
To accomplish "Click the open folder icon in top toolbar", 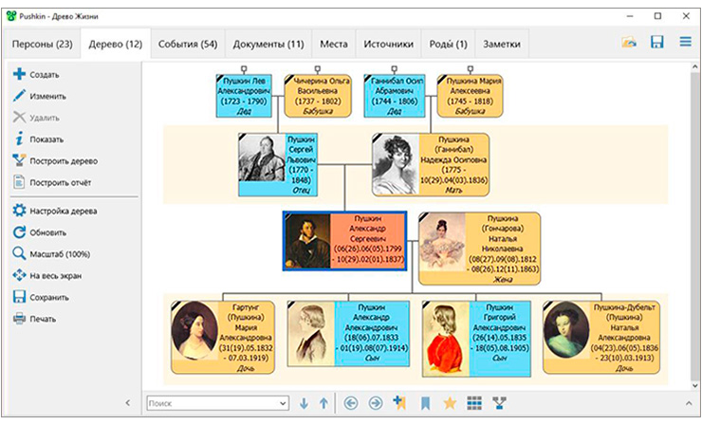I will (x=628, y=43).
